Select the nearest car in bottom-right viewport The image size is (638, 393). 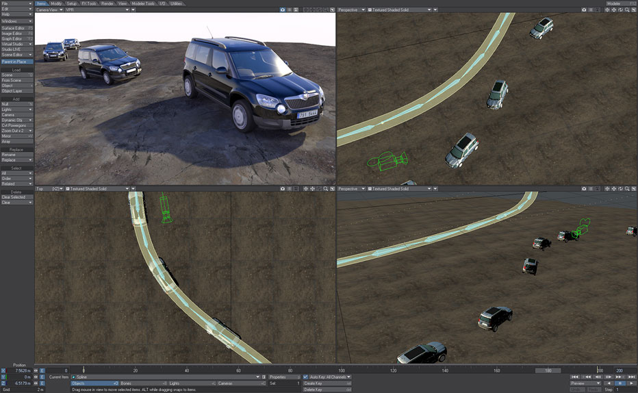click(x=422, y=353)
